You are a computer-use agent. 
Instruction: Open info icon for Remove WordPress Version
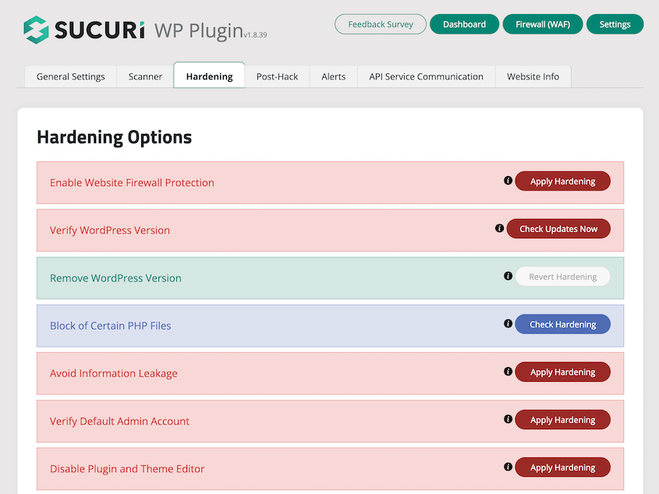(508, 276)
